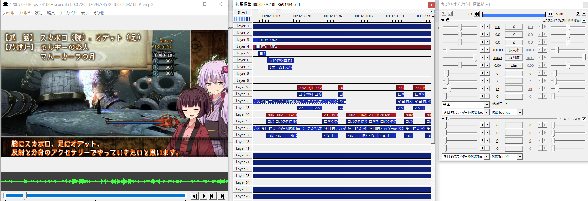Image resolution: width=588 pixels, height=201 pixels.
Task: Click the object frame range bar
Action: [513, 14]
